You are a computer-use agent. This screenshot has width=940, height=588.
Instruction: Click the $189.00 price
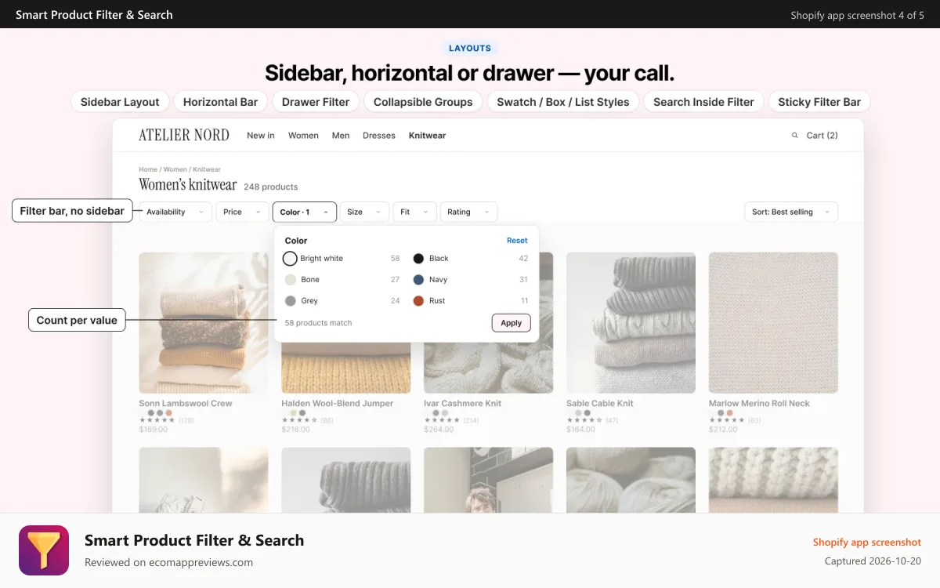click(x=154, y=430)
